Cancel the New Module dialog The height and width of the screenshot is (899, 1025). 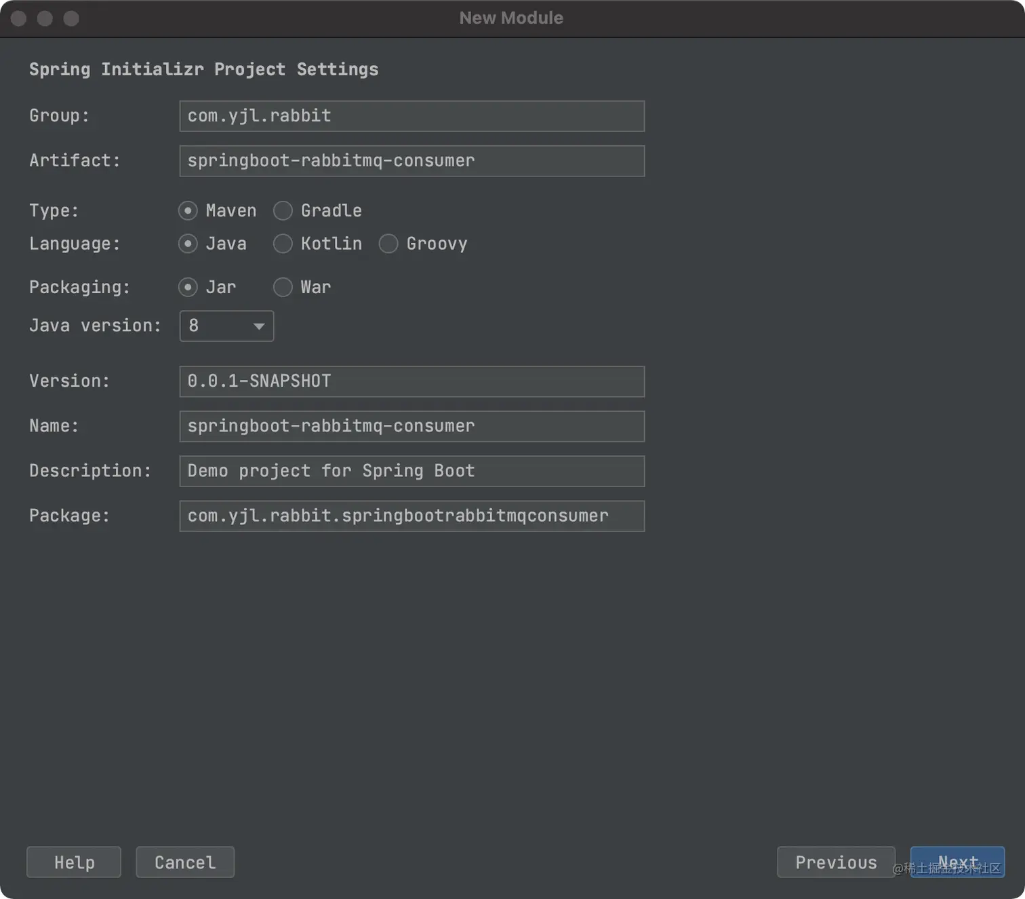pos(185,862)
